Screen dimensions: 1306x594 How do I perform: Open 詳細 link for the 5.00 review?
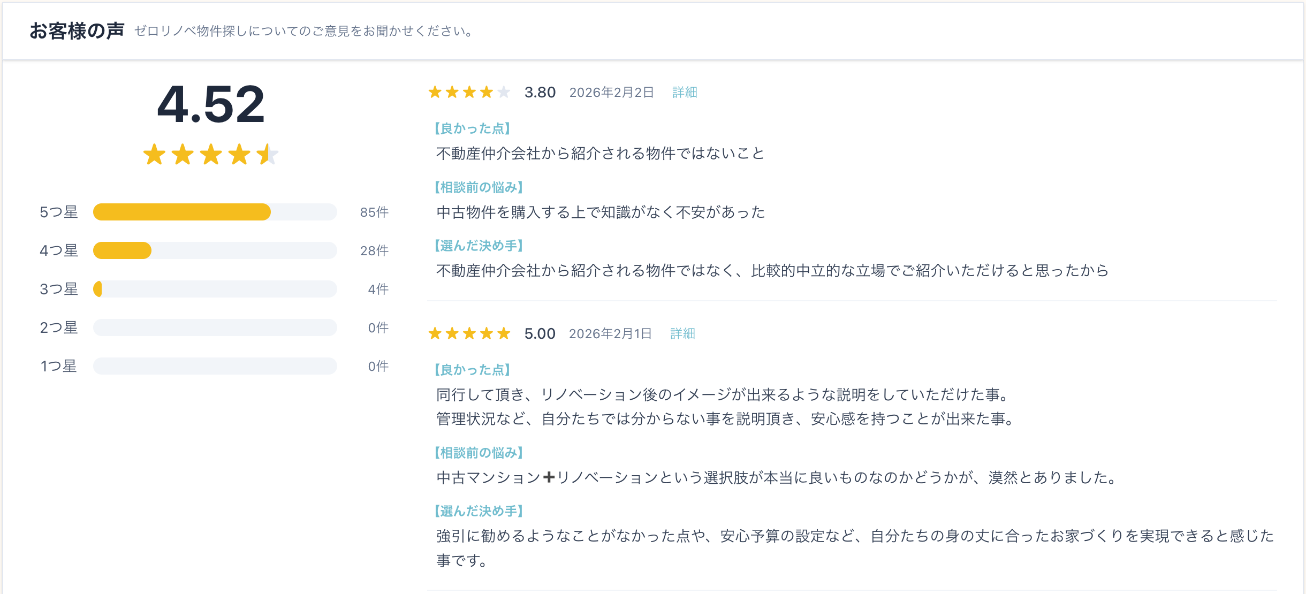coord(682,334)
